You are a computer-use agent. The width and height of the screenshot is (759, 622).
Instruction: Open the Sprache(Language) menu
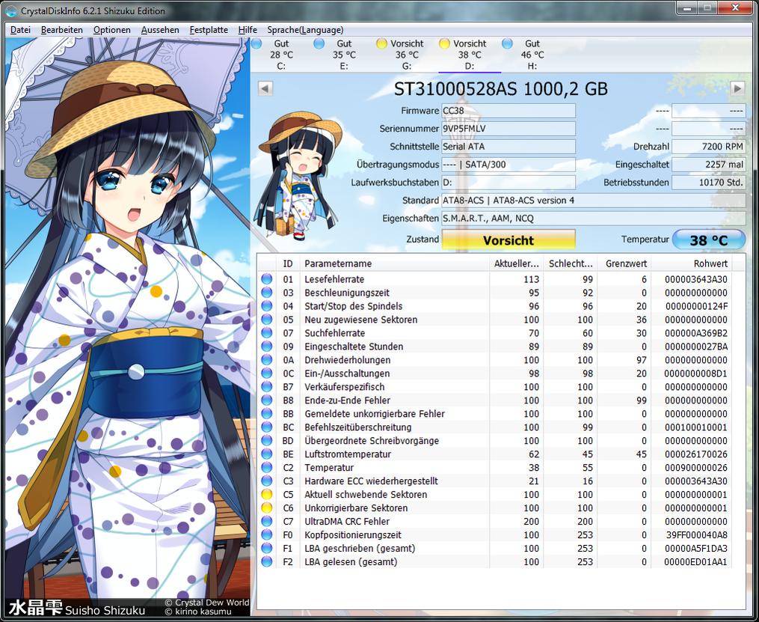305,30
